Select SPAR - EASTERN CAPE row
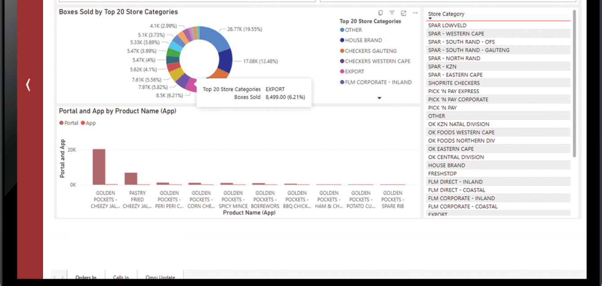602x286 pixels. pos(498,75)
